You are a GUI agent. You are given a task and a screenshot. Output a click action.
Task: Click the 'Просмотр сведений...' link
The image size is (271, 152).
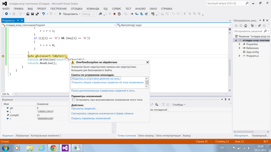point(84,108)
